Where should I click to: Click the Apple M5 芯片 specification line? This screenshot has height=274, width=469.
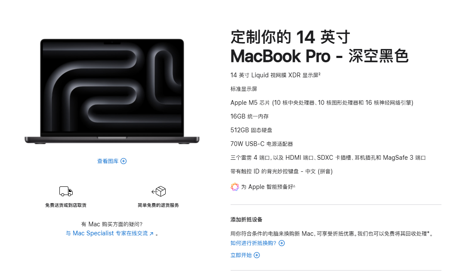pyautogui.click(x=322, y=103)
